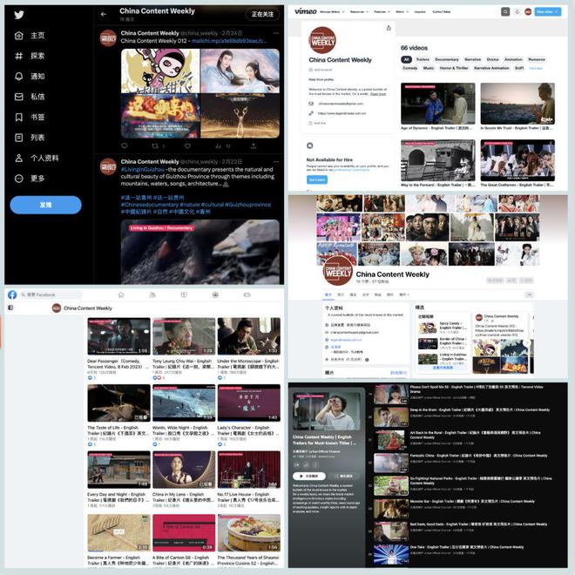Open the mailchi.mp link in the tweet

coord(229,41)
